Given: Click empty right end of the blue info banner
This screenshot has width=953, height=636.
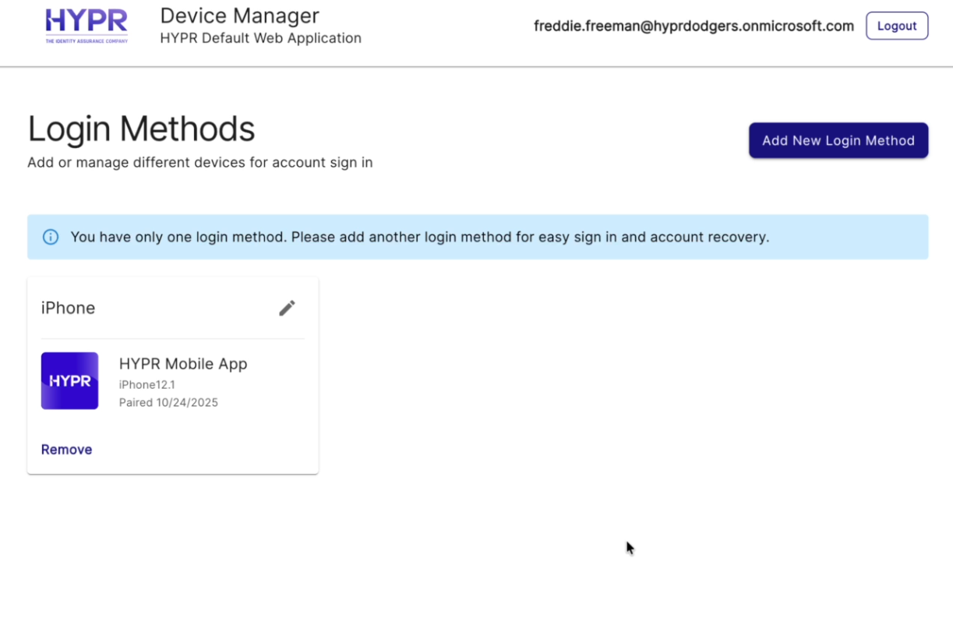Looking at the screenshot, I should click(857, 237).
